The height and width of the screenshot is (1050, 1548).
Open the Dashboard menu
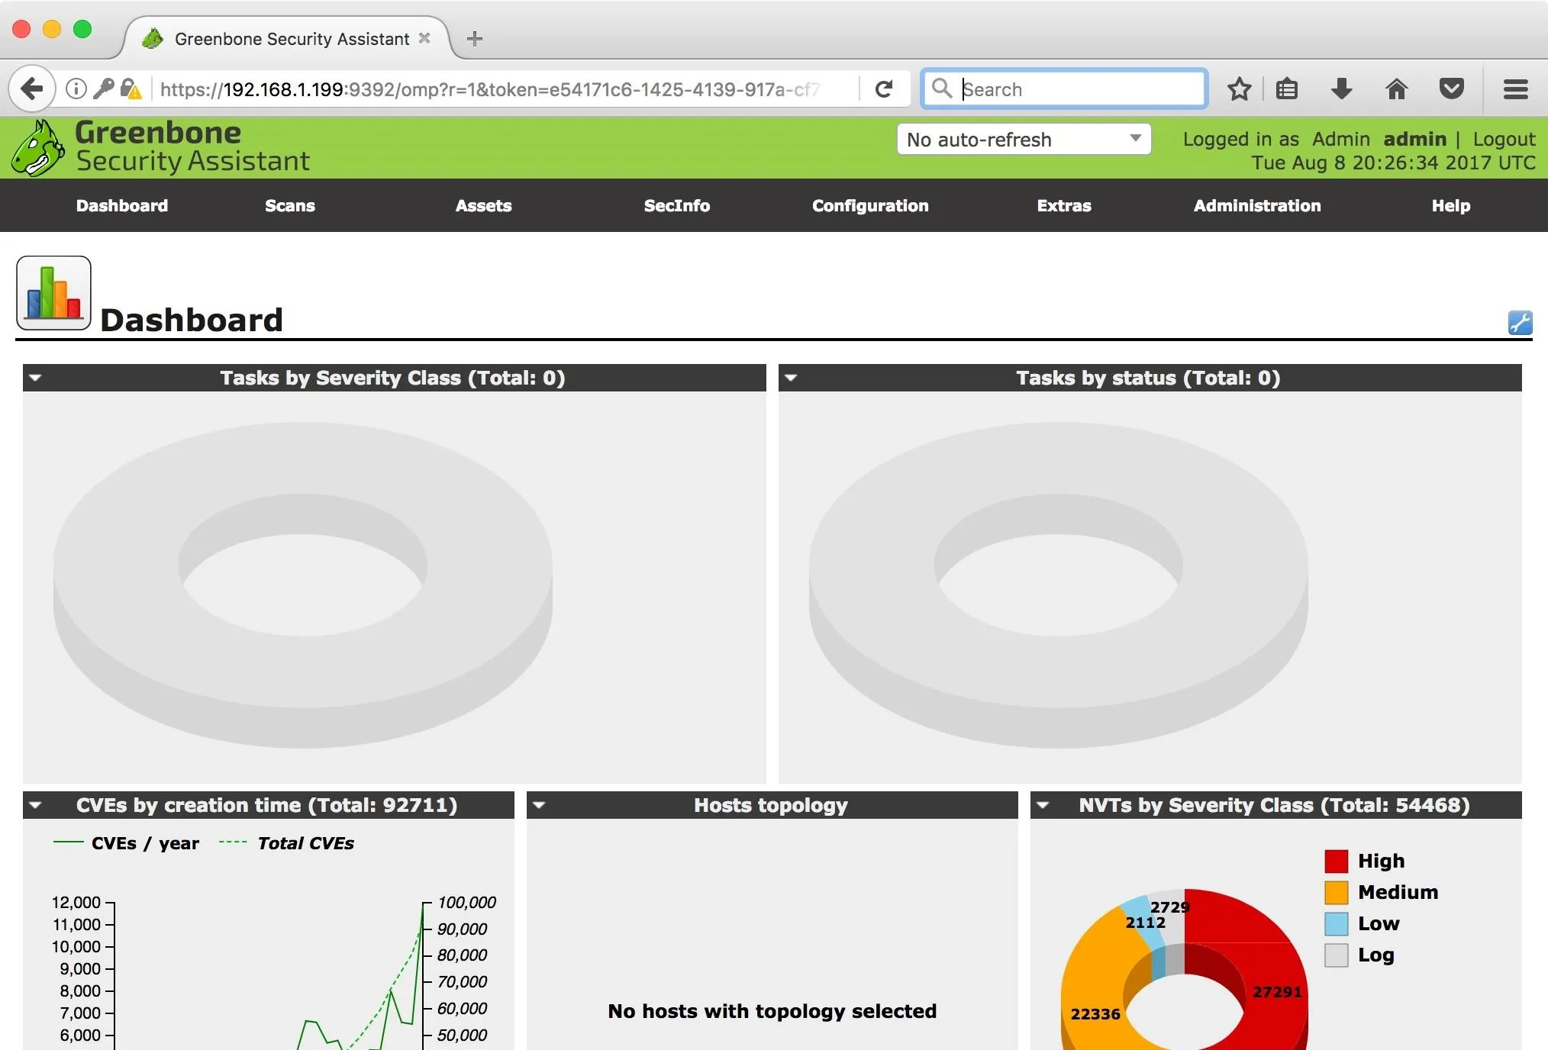click(x=122, y=205)
